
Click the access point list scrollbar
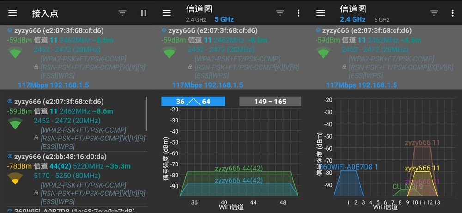coord(146,114)
